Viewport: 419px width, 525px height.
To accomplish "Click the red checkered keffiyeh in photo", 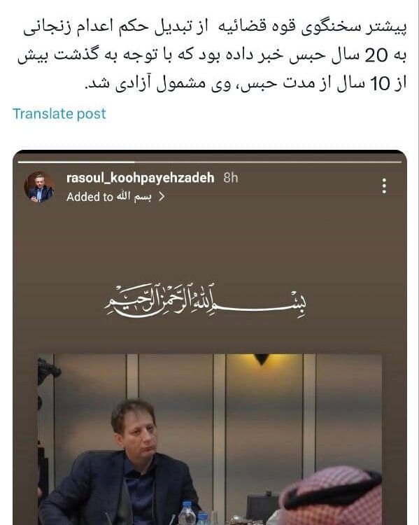I will 332,496.
